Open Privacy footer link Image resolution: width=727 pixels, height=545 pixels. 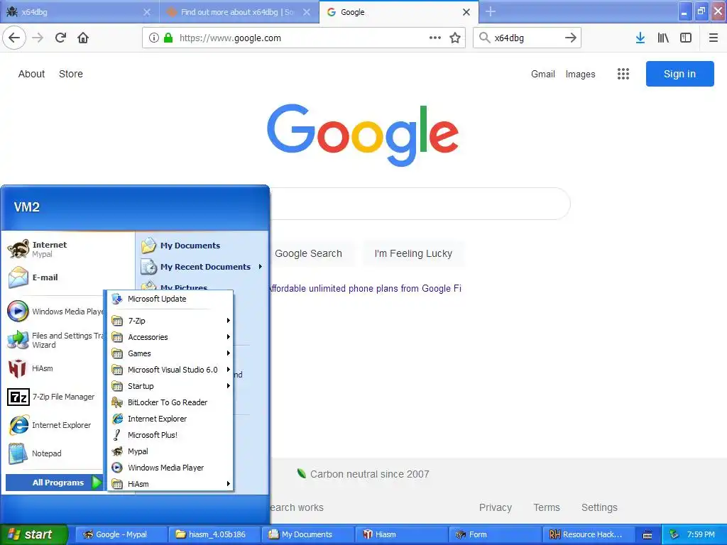click(x=495, y=507)
